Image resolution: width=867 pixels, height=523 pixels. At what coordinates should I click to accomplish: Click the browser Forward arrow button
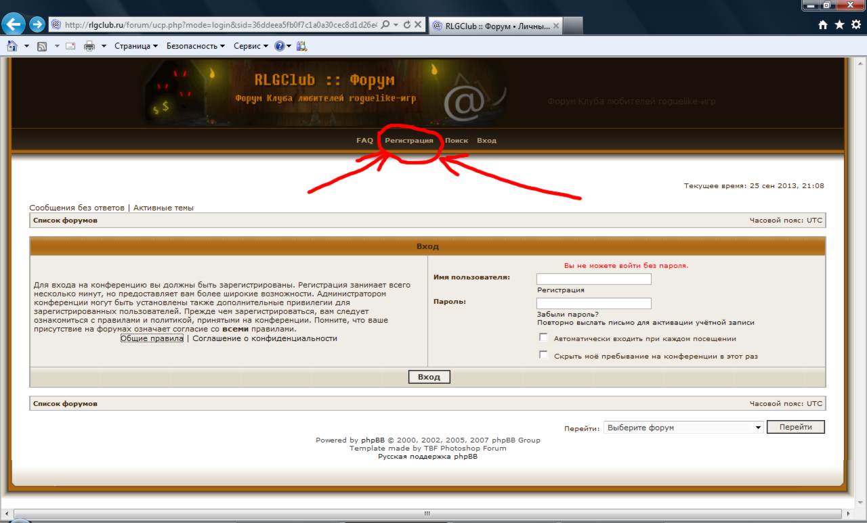pos(37,25)
